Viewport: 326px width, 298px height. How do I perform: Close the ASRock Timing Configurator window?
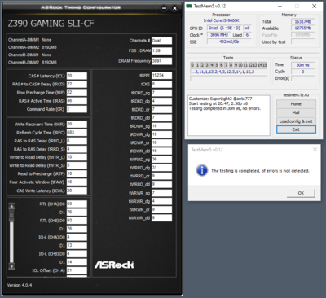point(174,8)
